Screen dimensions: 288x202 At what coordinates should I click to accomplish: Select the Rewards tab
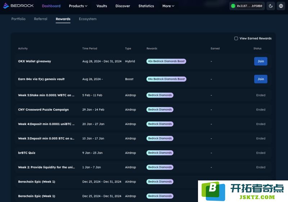pos(63,19)
